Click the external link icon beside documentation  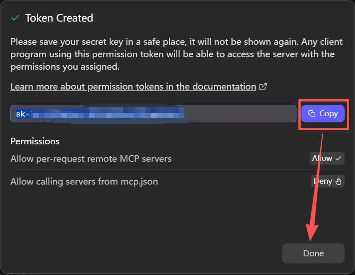click(x=263, y=87)
